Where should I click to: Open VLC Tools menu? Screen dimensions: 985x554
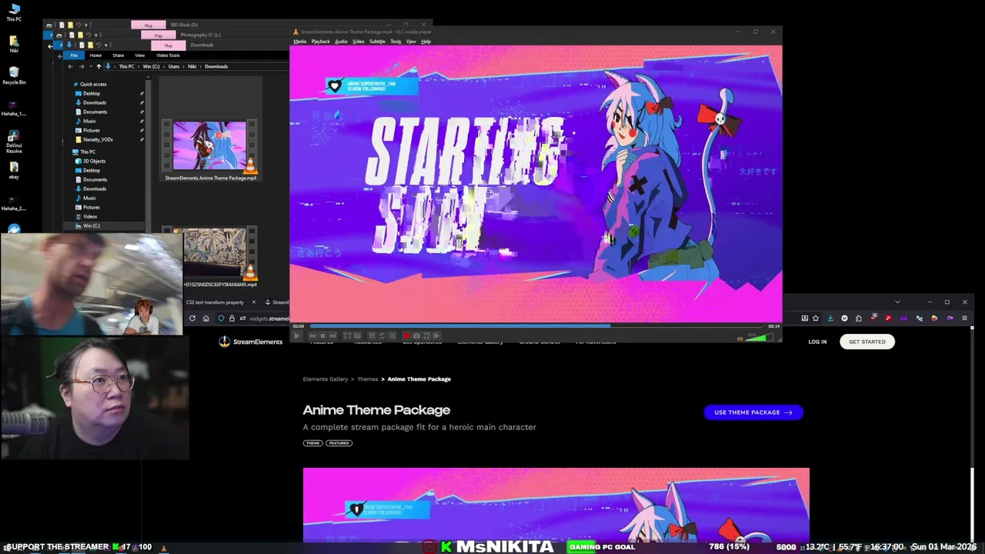396,42
